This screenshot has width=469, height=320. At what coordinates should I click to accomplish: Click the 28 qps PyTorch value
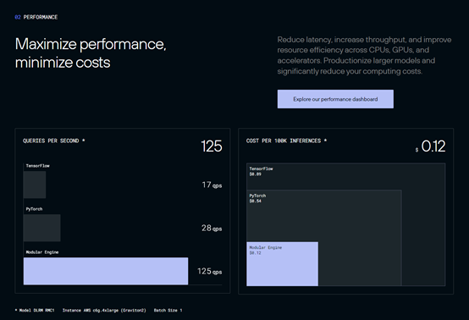212,228
